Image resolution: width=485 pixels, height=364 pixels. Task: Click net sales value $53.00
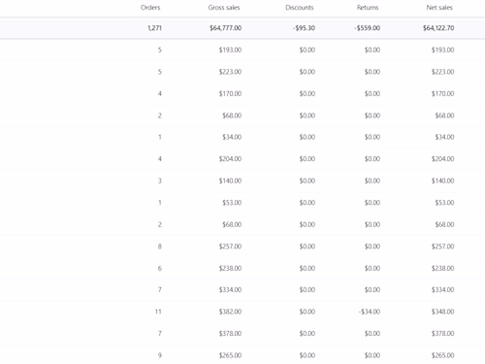[444, 203]
